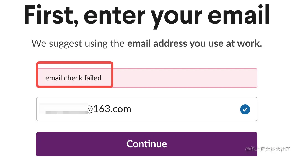Click the '@稀土掘金技术社区' watermark
The height and width of the screenshot is (157, 295).
[268, 149]
